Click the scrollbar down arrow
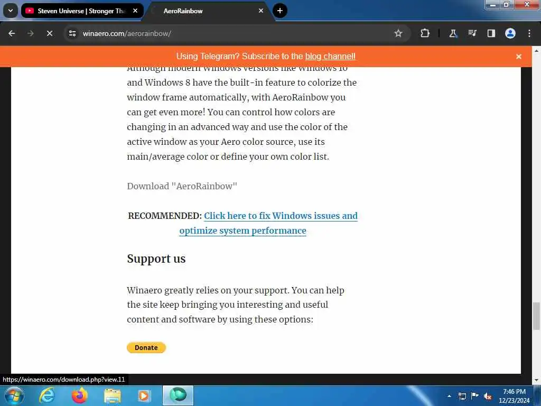The image size is (541, 406). click(536, 380)
